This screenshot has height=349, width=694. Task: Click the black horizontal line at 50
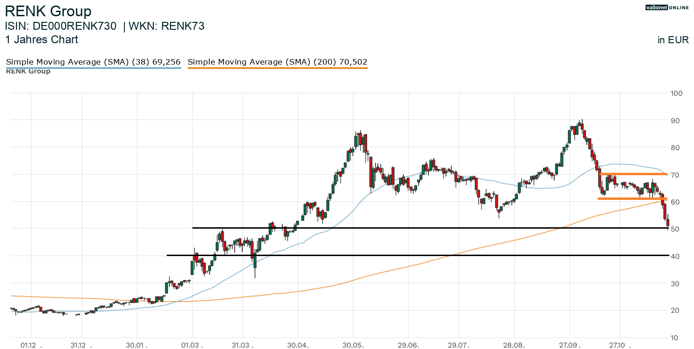pos(430,228)
